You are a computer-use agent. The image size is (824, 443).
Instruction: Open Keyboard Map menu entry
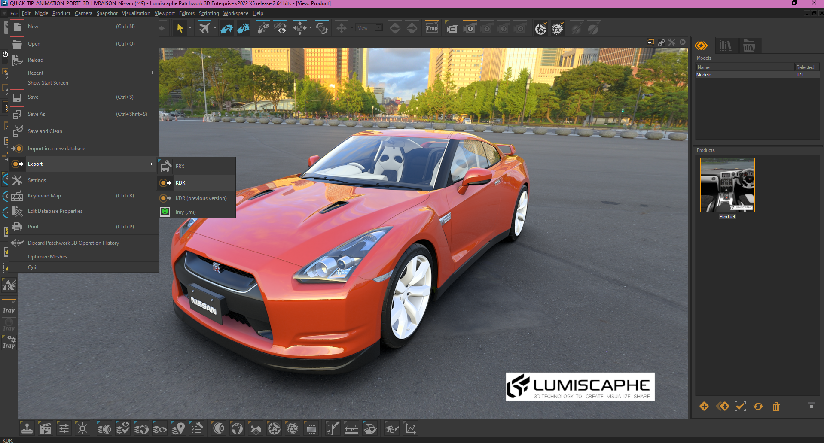84,196
